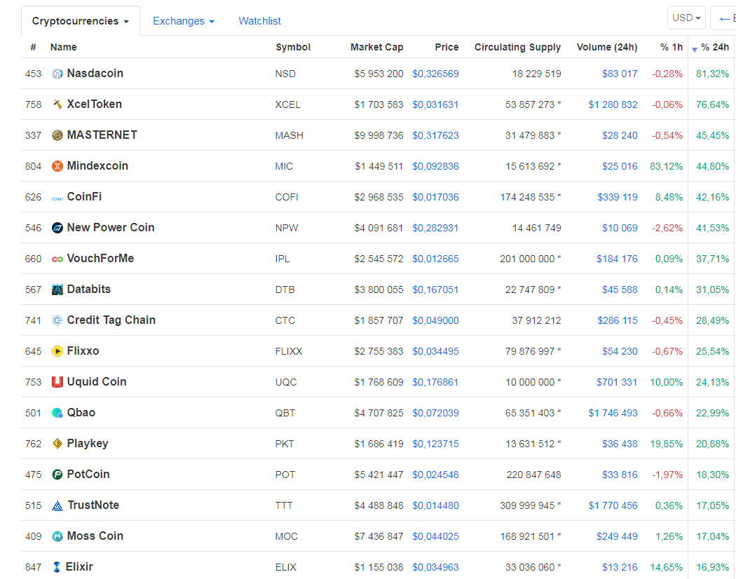736x579 pixels.
Task: Click the PotCoin green logo icon
Action: pyautogui.click(x=57, y=475)
